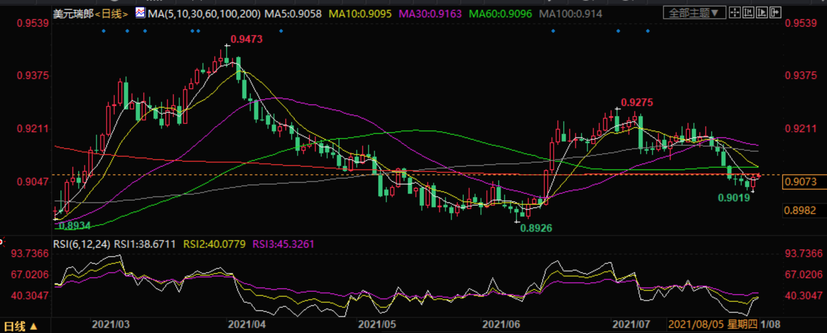Click the RSI3:45.3261 value
This screenshot has height=333, width=827.
[x=283, y=244]
